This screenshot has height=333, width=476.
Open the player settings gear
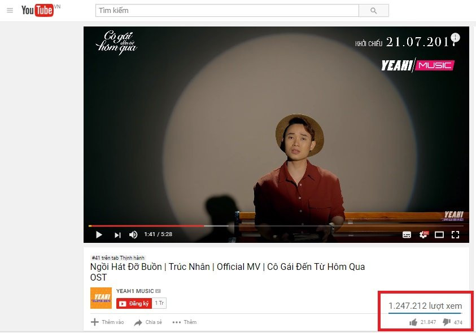(423, 234)
